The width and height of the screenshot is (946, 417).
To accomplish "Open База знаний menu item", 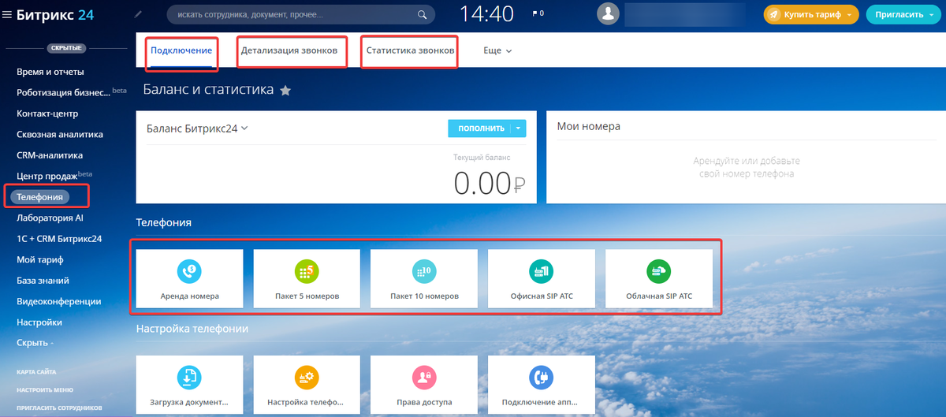I will tap(43, 280).
